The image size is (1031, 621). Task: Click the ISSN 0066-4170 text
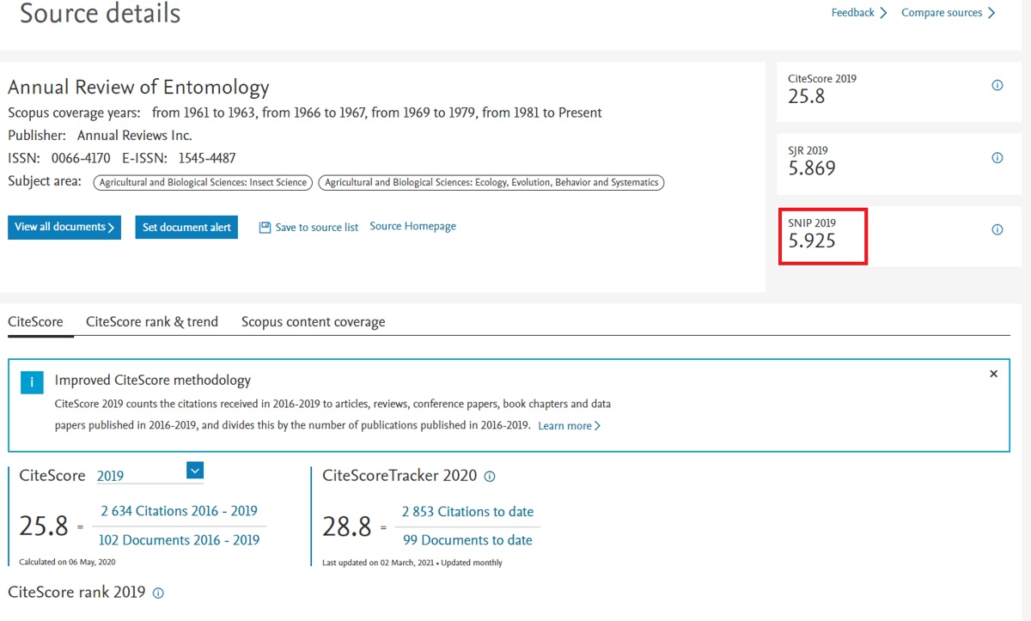click(x=59, y=158)
